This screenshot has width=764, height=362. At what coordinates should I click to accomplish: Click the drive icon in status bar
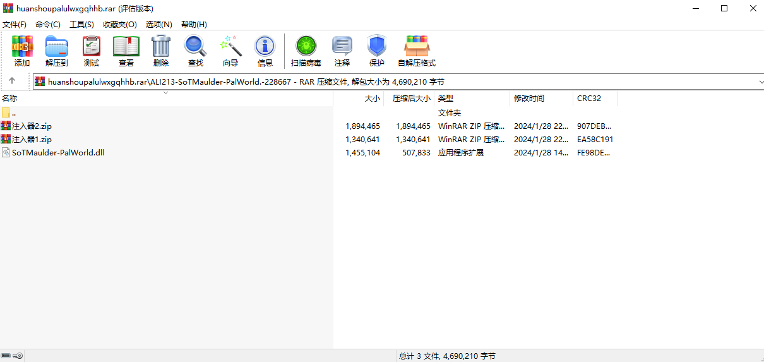pyautogui.click(x=6, y=356)
